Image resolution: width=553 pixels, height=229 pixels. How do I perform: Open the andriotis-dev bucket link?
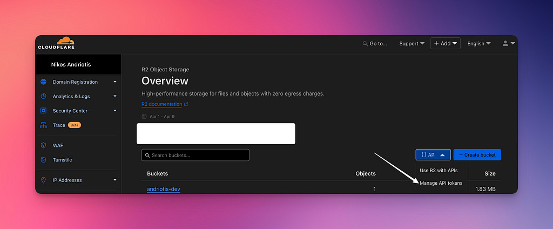(x=164, y=189)
